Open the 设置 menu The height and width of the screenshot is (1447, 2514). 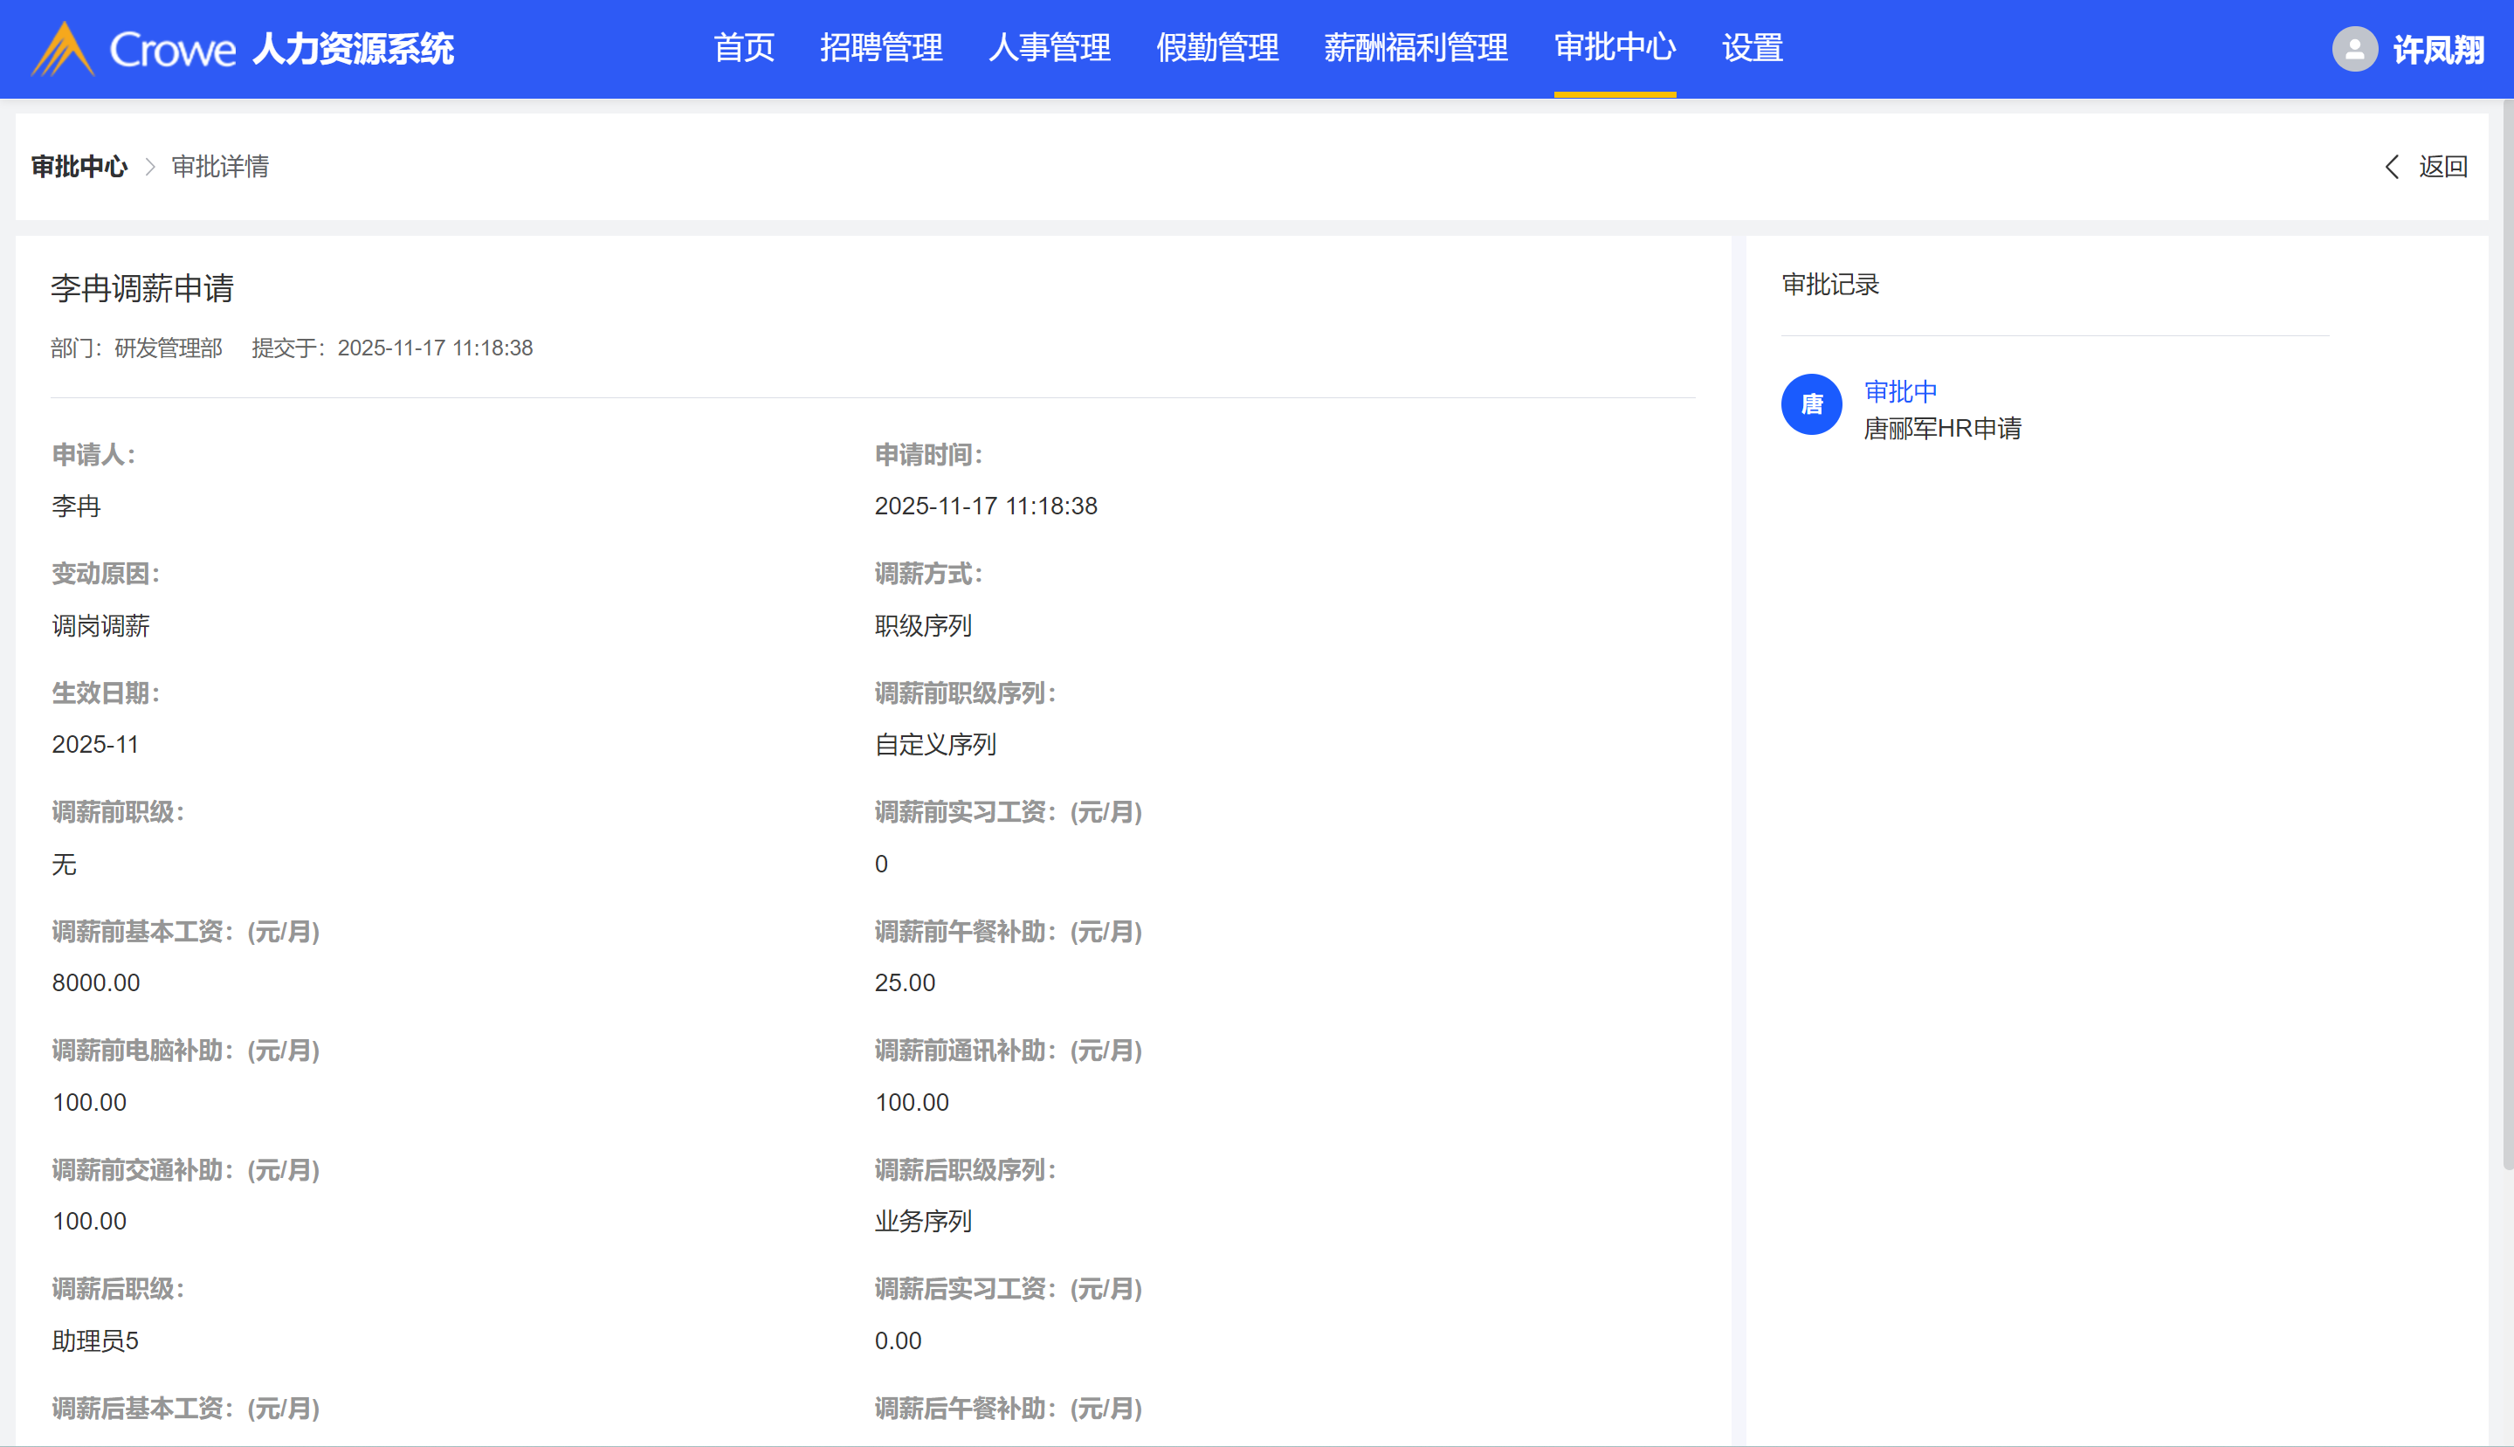coord(1752,48)
